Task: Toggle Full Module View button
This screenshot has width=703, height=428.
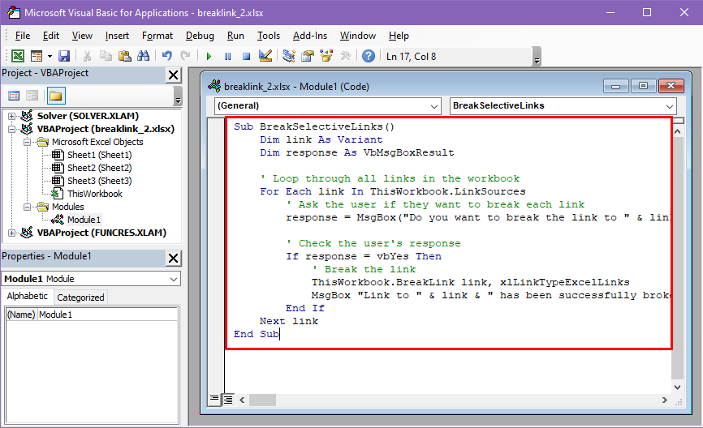Action: coord(228,400)
